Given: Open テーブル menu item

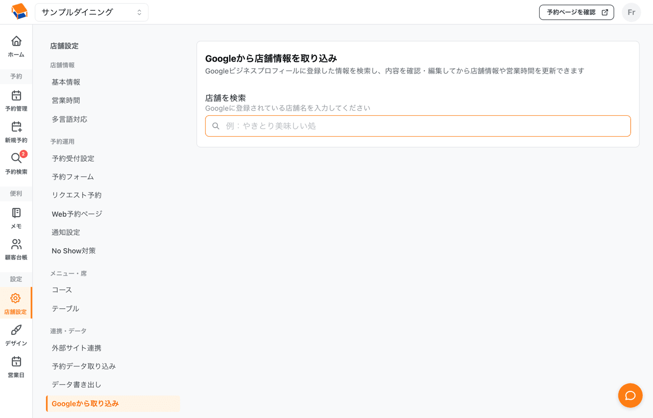Looking at the screenshot, I should (65, 309).
